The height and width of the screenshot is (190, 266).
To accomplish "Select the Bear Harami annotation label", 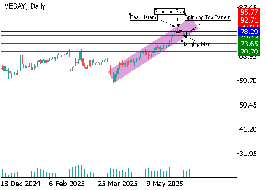I will pyautogui.click(x=144, y=17).
